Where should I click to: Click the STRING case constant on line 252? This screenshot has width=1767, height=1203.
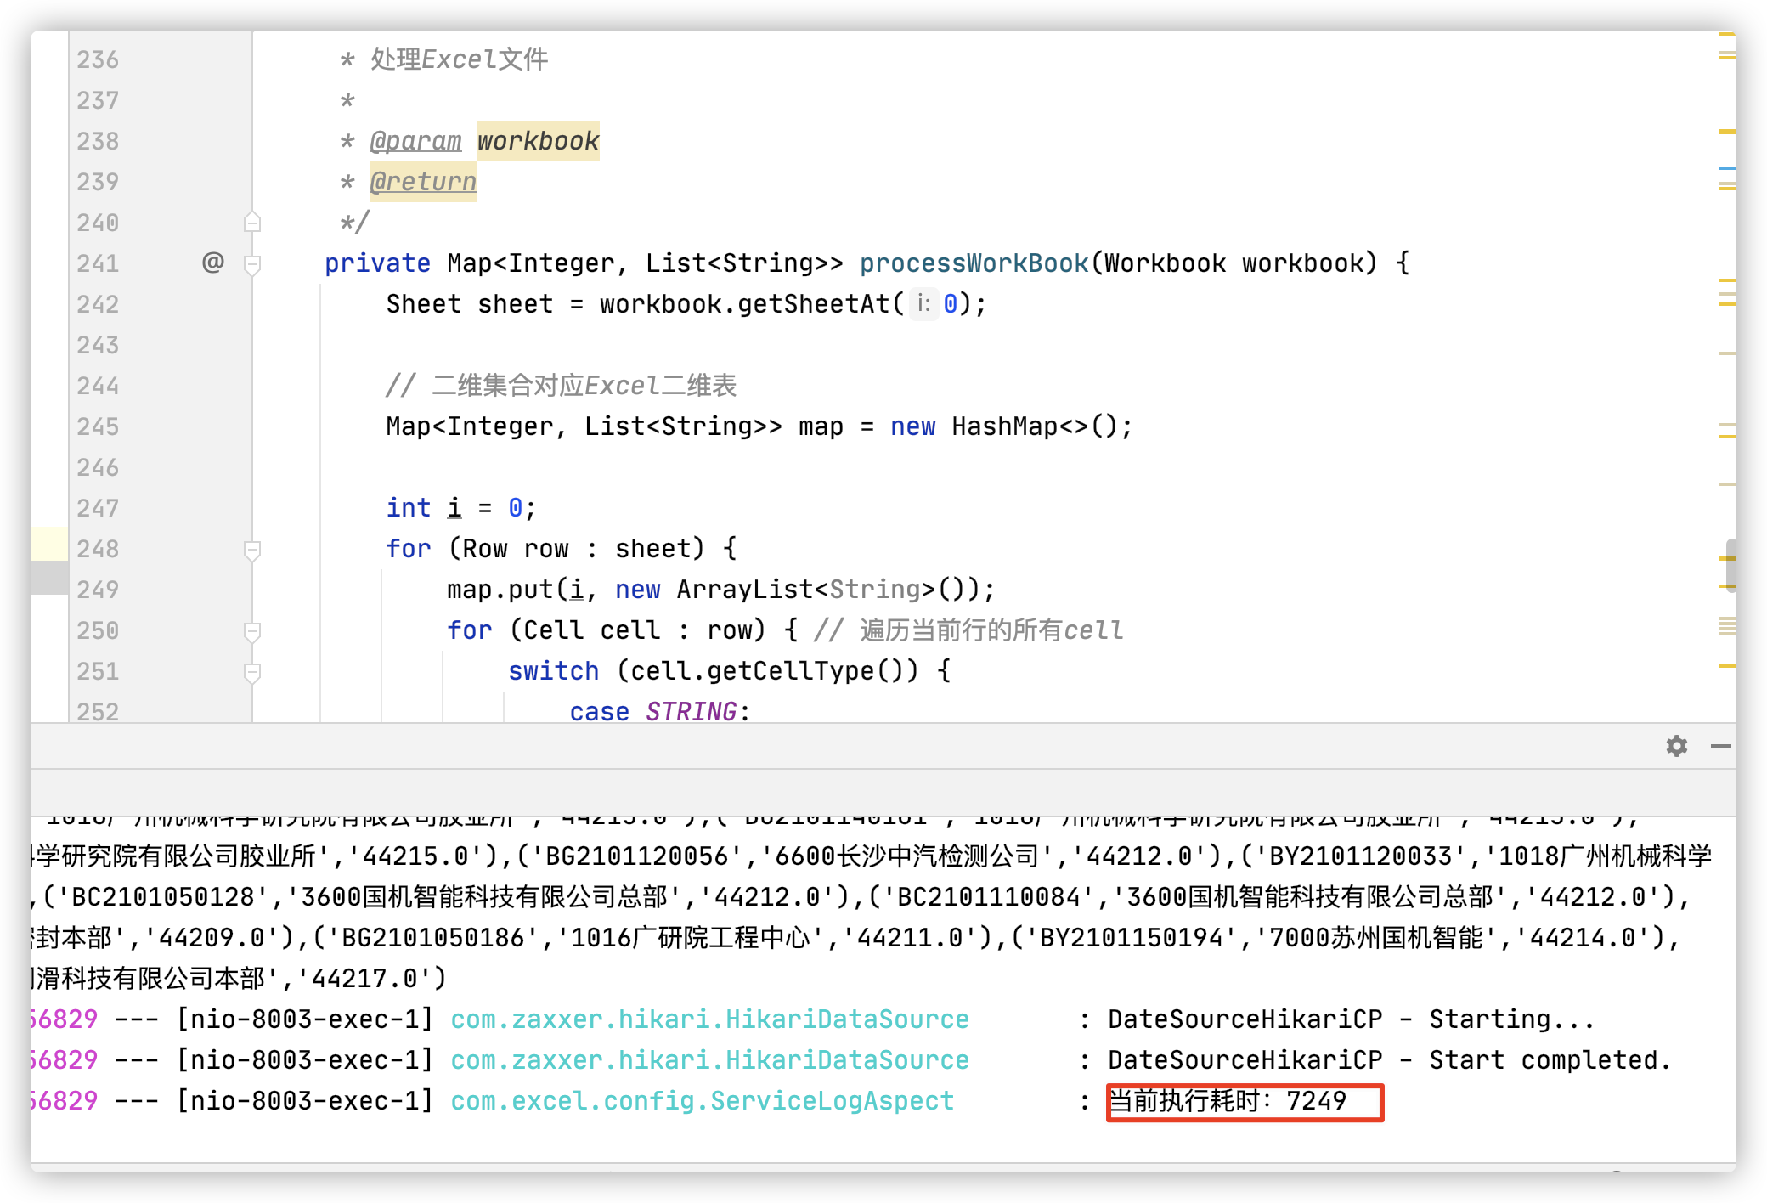point(691,711)
